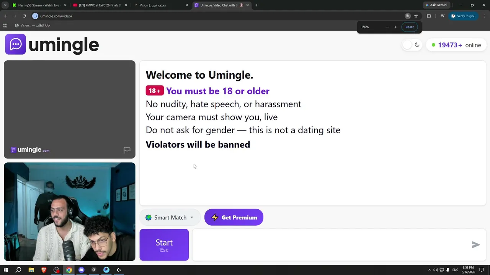Viewport: 490px width, 275px height.
Task: Go back to the previous page
Action: click(6, 16)
